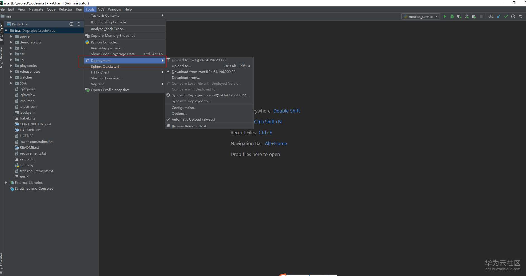Click the concurrency diagram run icon
Screen dimensions: 526x276
(x=474, y=16)
